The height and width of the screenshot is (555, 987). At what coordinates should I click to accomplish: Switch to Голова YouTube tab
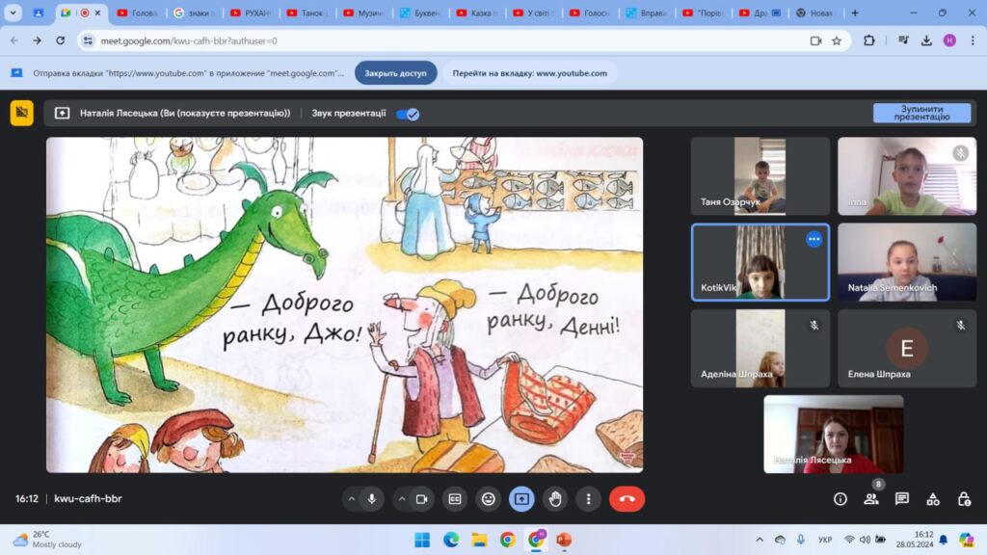(137, 13)
